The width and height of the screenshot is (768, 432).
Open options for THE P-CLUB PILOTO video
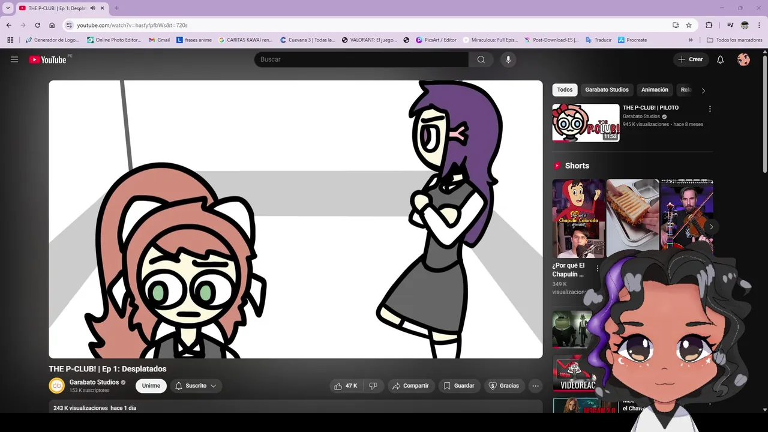(710, 109)
